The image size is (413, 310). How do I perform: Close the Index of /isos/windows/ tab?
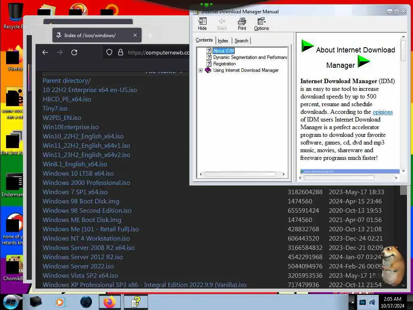click(x=135, y=35)
